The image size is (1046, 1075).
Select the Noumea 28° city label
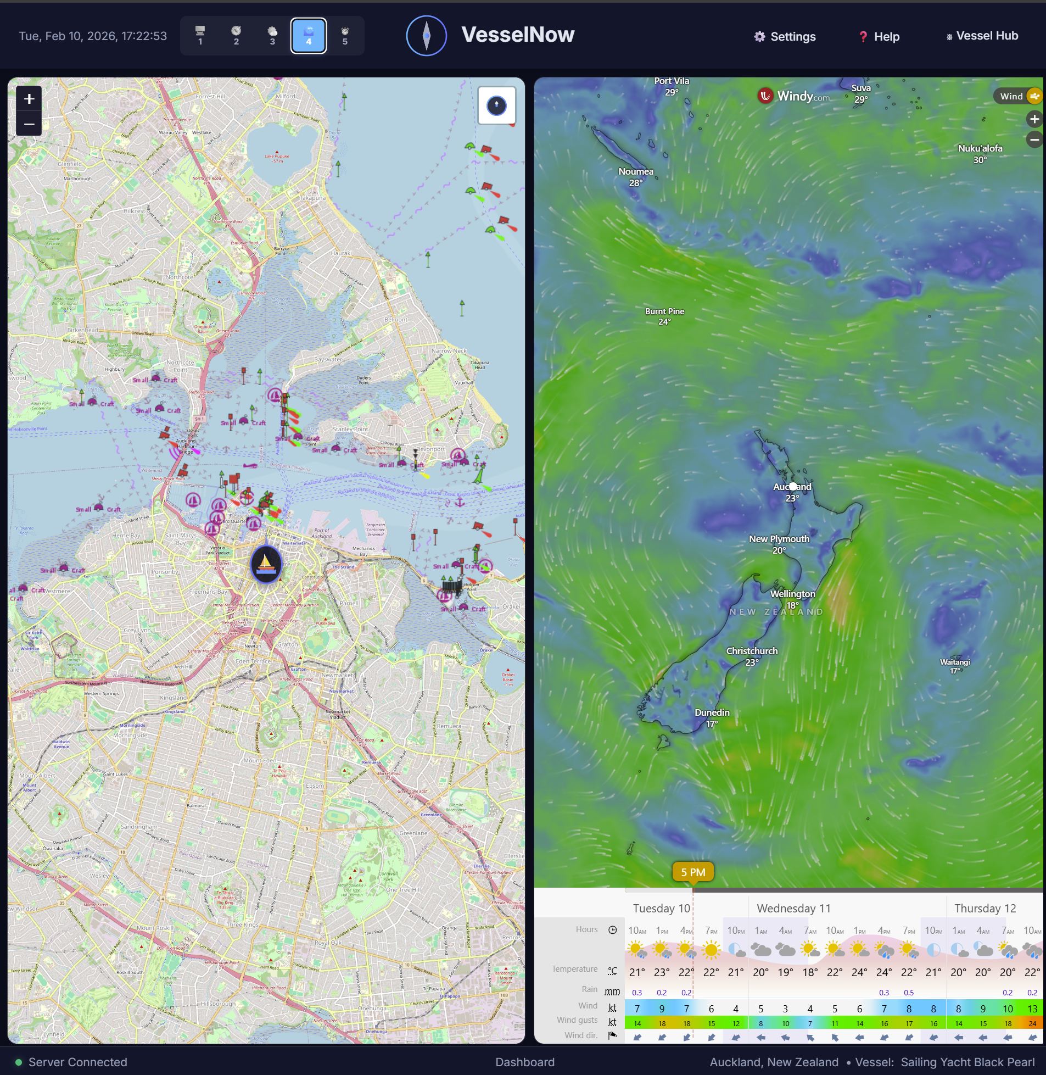636,177
